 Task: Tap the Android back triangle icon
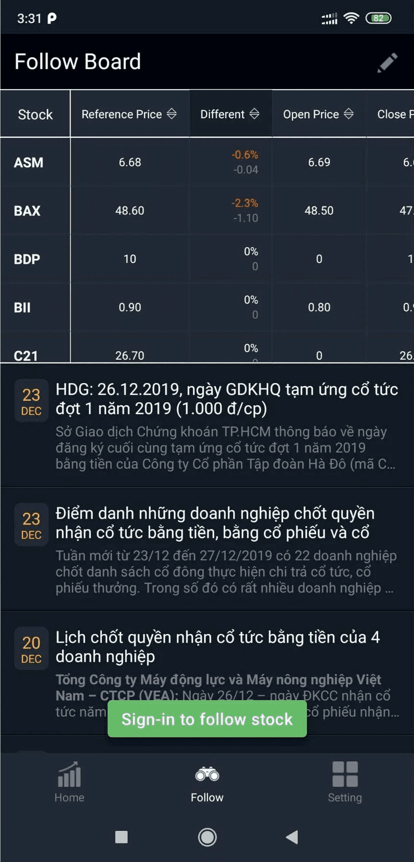pyautogui.click(x=292, y=837)
